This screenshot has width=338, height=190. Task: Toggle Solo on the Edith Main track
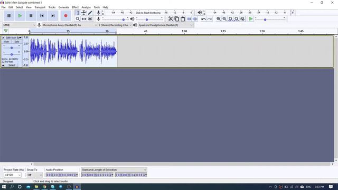[16, 42]
